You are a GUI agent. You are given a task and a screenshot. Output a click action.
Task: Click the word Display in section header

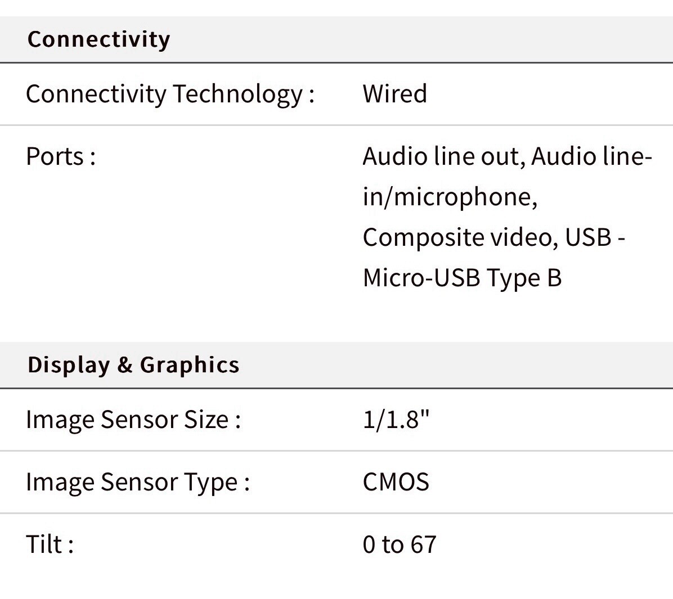[69, 365]
